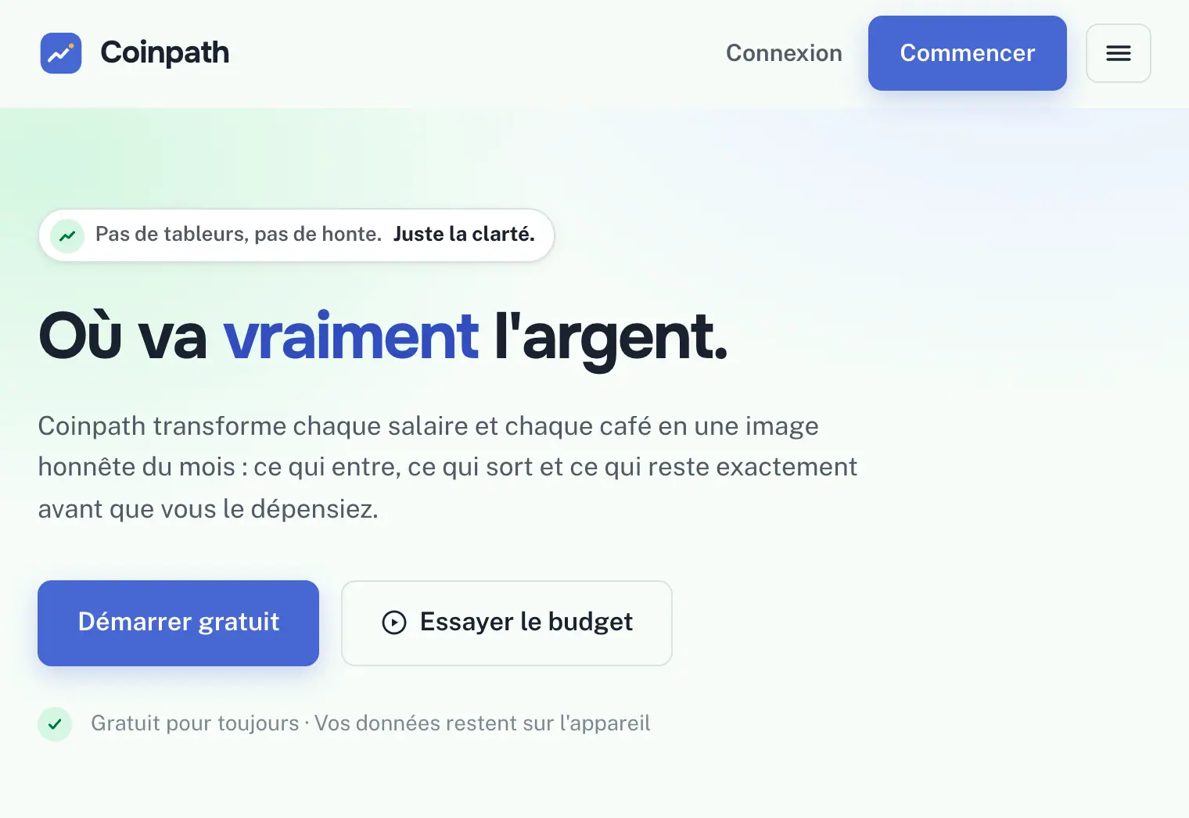1189x818 pixels.
Task: Click the Commencer button
Action: click(x=968, y=53)
